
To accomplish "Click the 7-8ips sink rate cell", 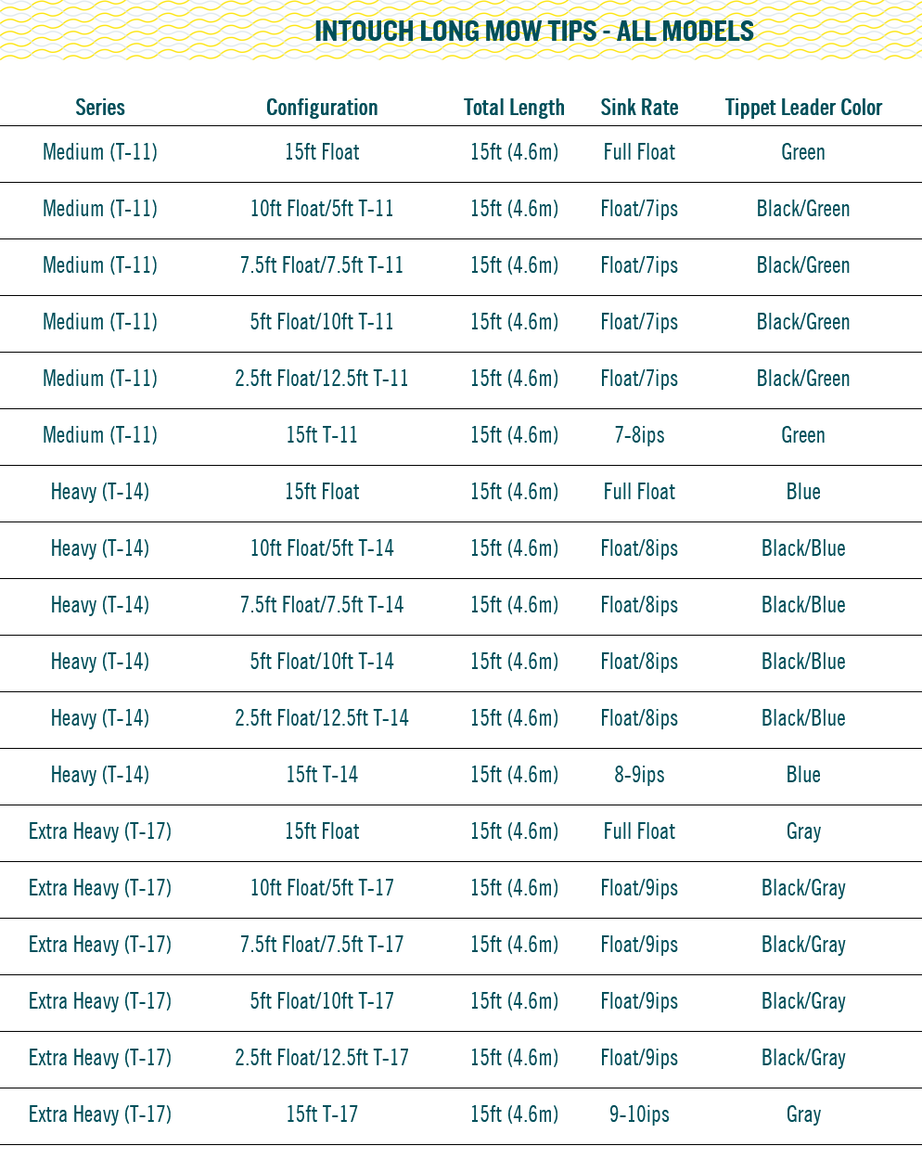I will point(639,435).
